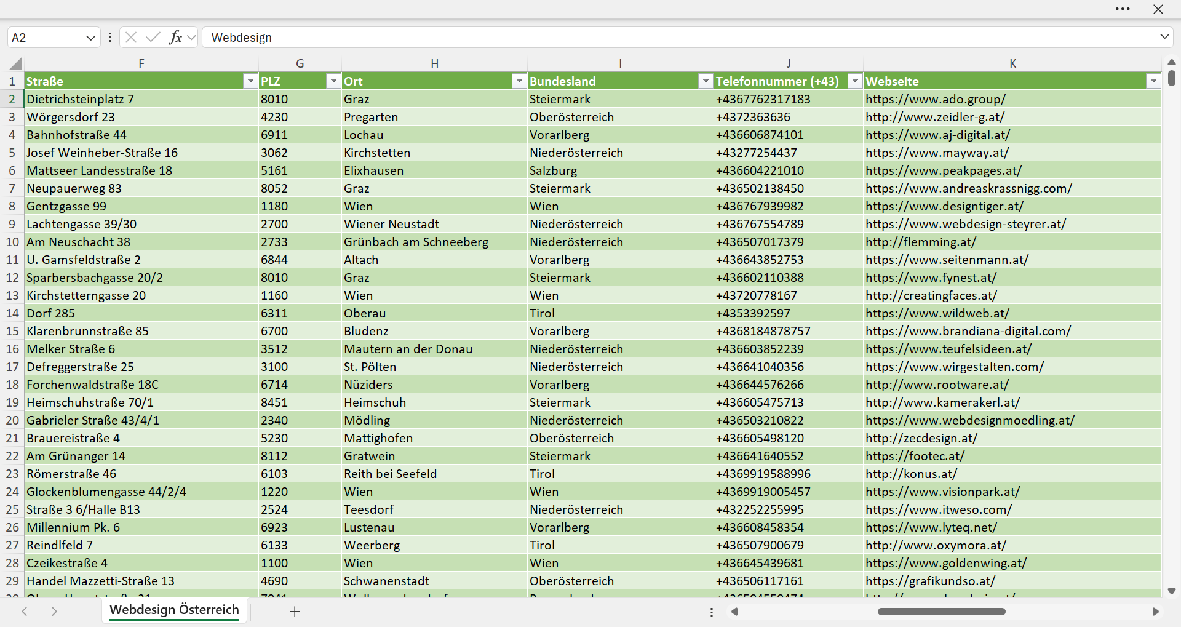Click the Insert Function fx icon

click(x=175, y=38)
